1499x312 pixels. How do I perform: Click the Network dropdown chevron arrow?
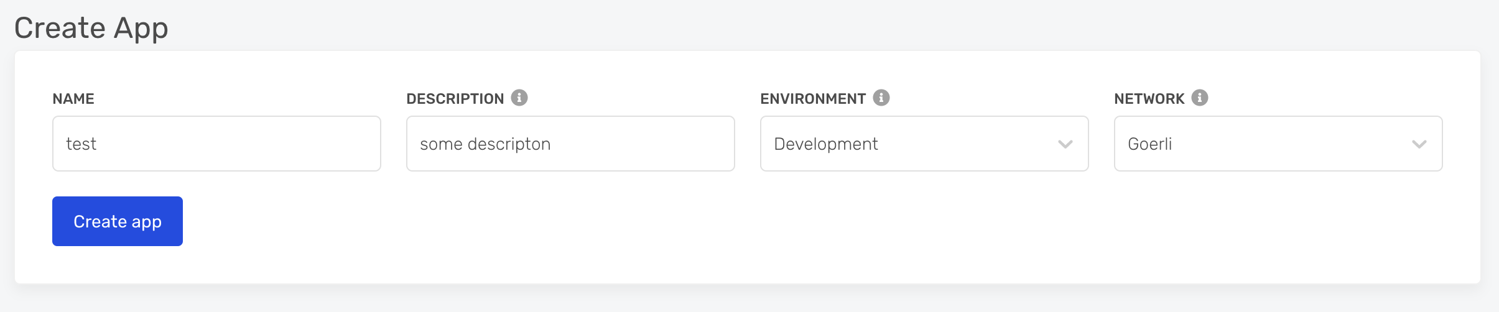[x=1419, y=144]
